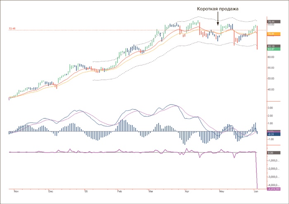The height and width of the screenshot is (204, 289).
Task: Click the gray 65.18 price tag
Action: [271, 46]
